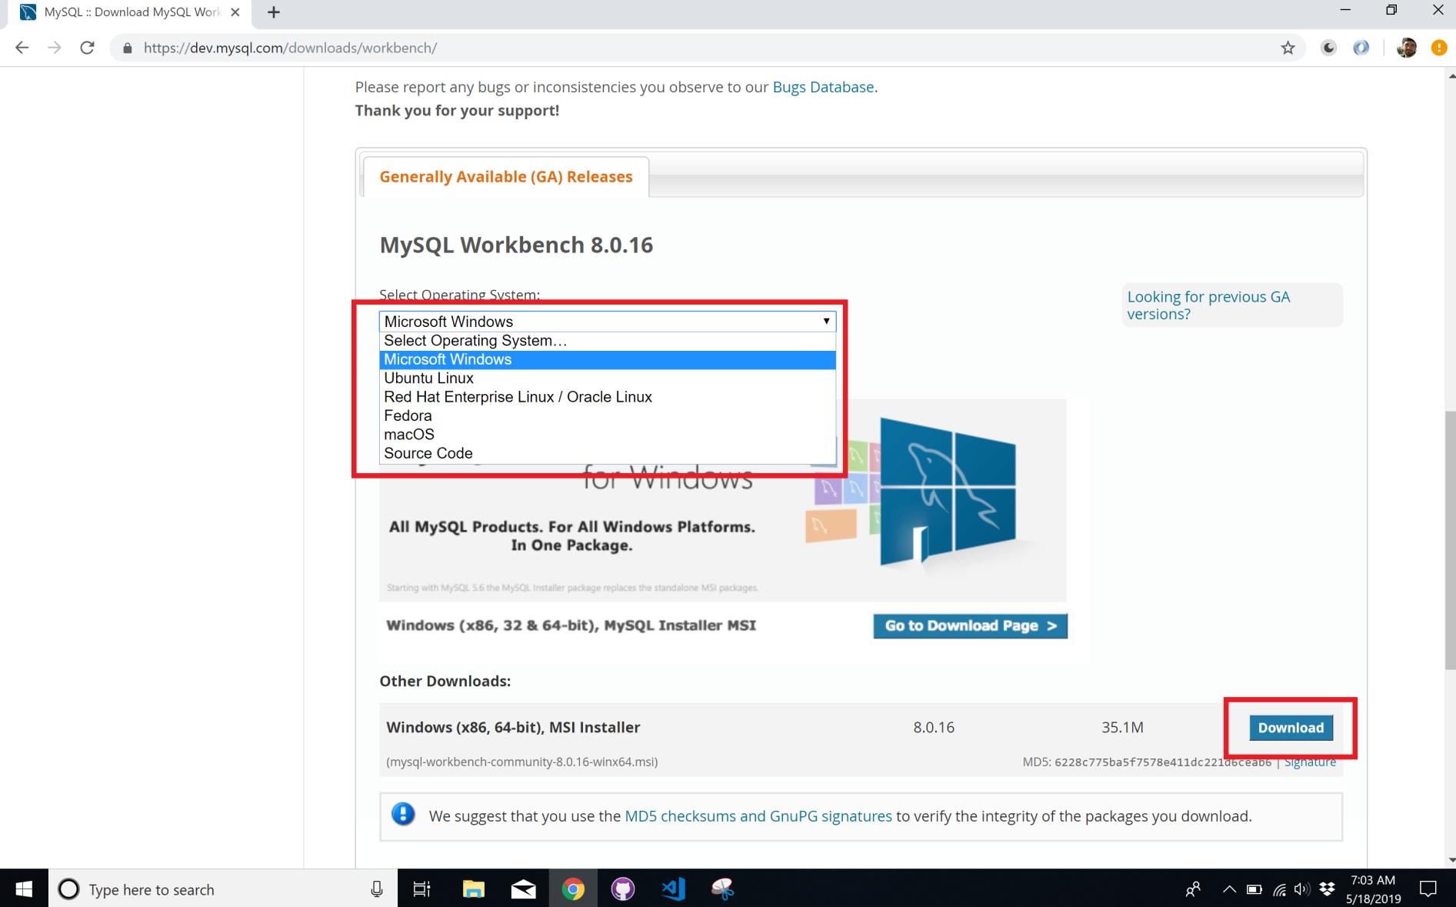
Task: Open Task View on the taskbar
Action: coord(422,889)
